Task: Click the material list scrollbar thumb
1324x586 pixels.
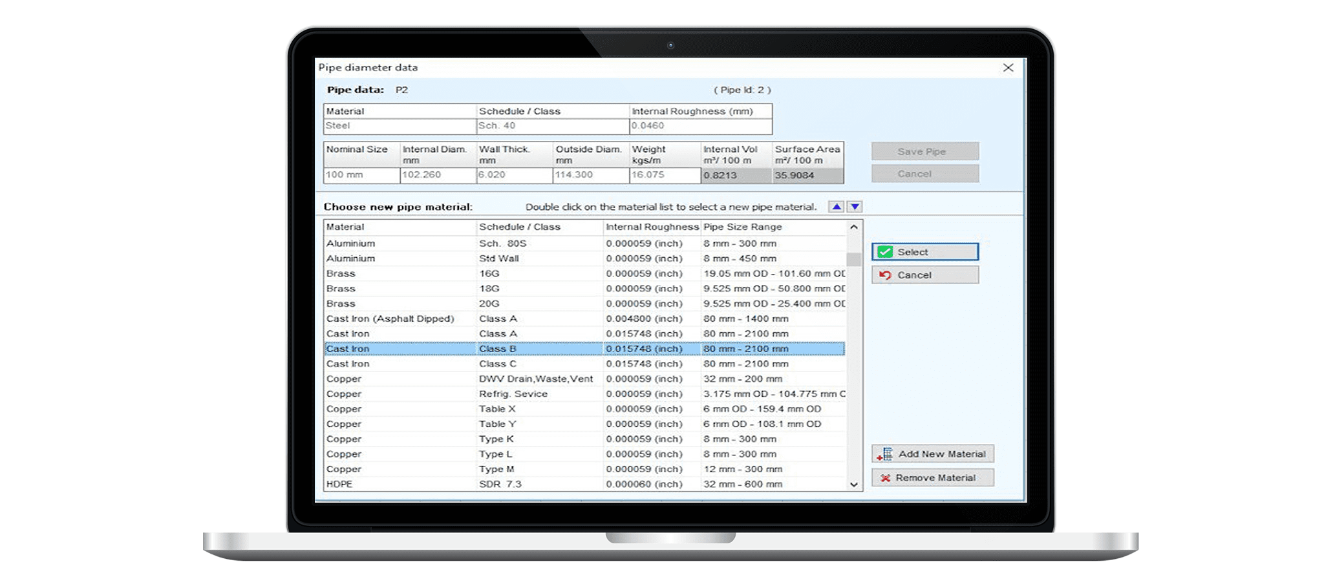Action: [854, 259]
